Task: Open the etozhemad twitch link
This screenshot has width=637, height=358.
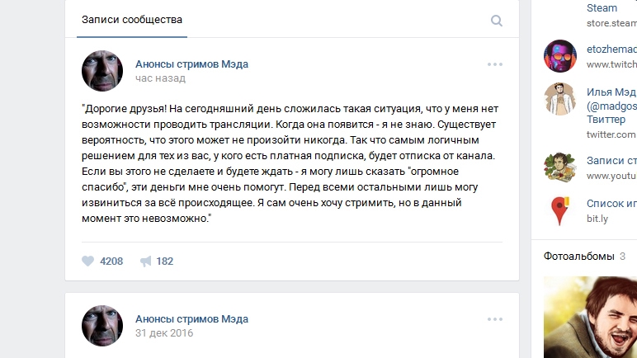Action: coord(611,49)
